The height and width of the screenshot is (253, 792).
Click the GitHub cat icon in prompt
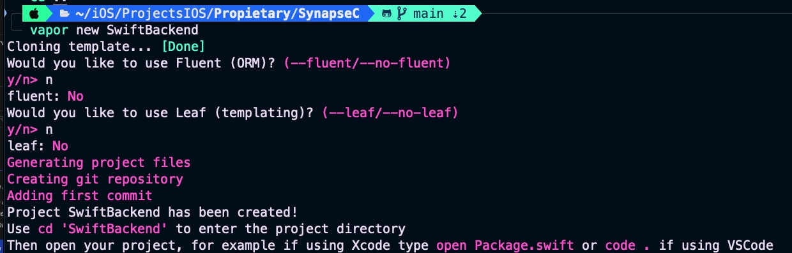click(x=387, y=13)
